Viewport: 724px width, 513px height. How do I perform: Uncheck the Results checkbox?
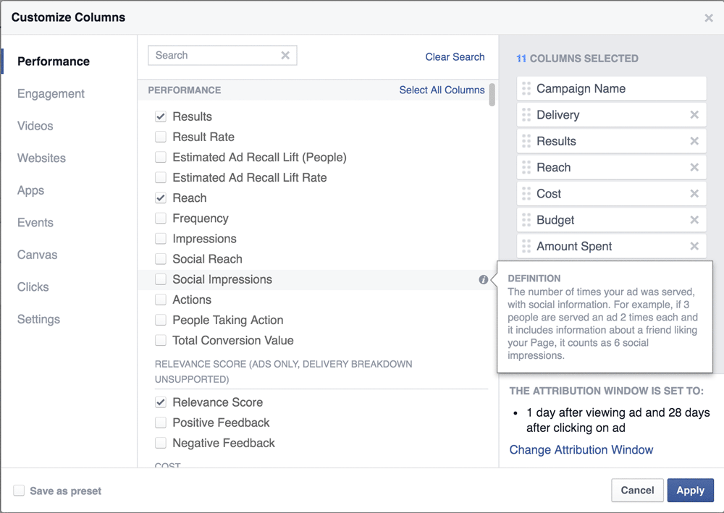click(161, 116)
